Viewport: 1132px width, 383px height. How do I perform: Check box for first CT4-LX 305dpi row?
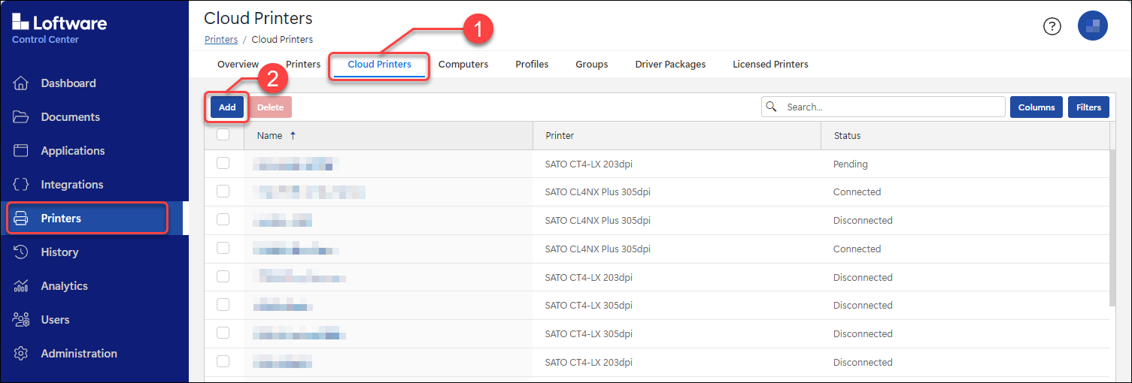223,305
